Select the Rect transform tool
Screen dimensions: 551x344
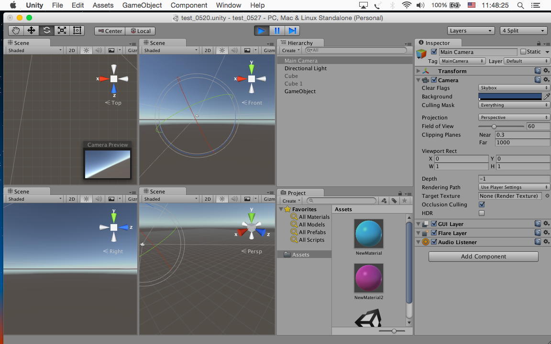point(77,31)
